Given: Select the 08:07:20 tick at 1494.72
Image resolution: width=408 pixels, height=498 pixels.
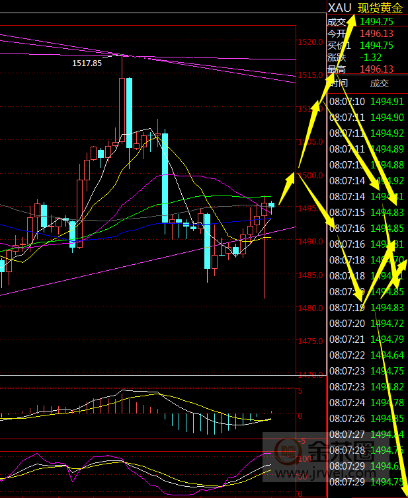Looking at the screenshot, I should click(366, 324).
